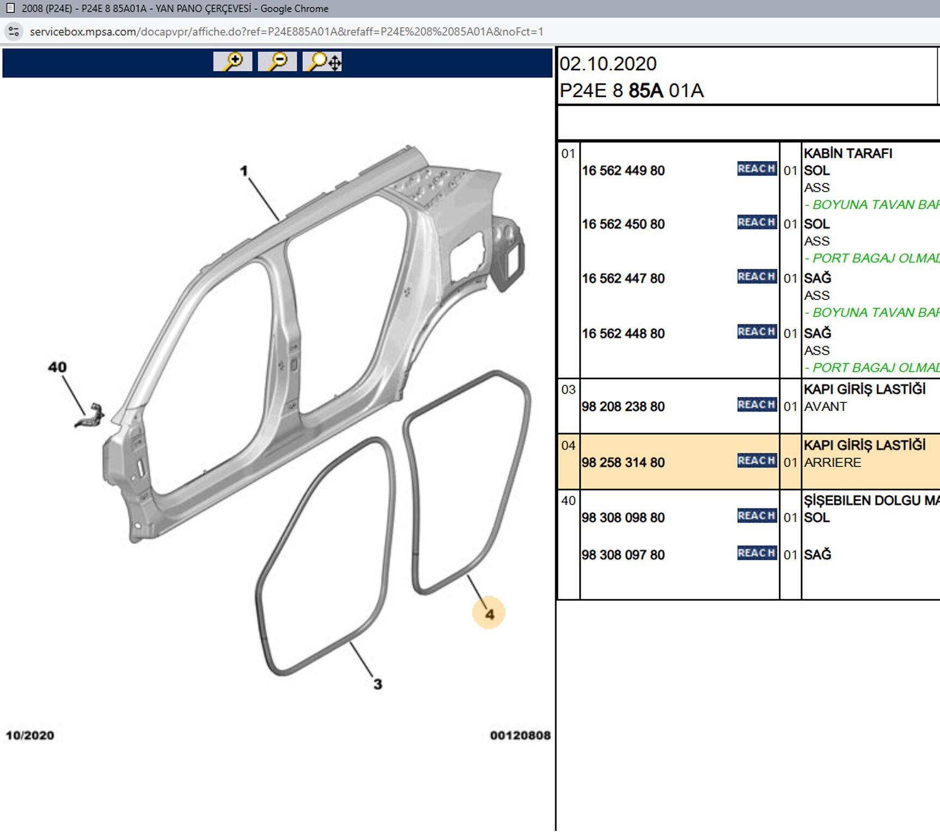Click REACH badge for part 98 308 097 80
Viewport: 940px width, 836px height.
coord(756,554)
